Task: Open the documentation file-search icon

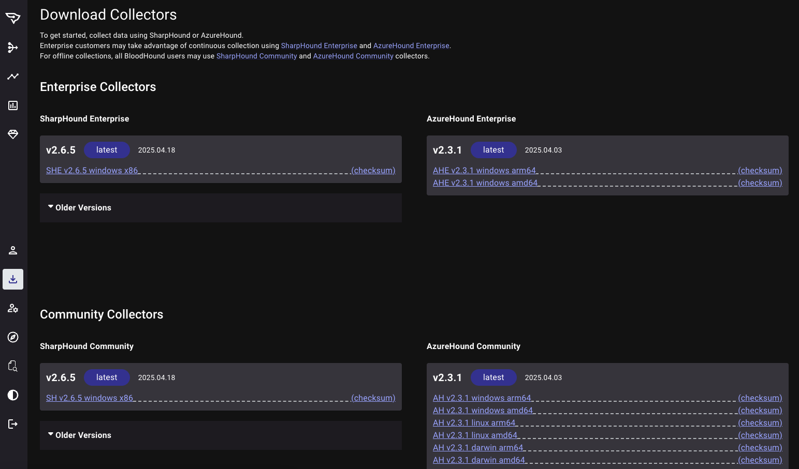Action: [x=13, y=366]
